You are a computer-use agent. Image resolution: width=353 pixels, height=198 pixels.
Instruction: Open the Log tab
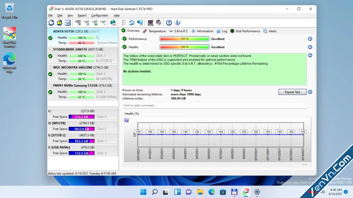tap(222, 31)
